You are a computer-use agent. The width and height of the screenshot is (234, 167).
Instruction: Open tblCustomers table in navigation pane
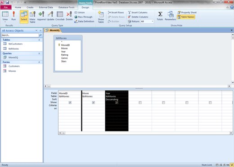[x=15, y=44]
